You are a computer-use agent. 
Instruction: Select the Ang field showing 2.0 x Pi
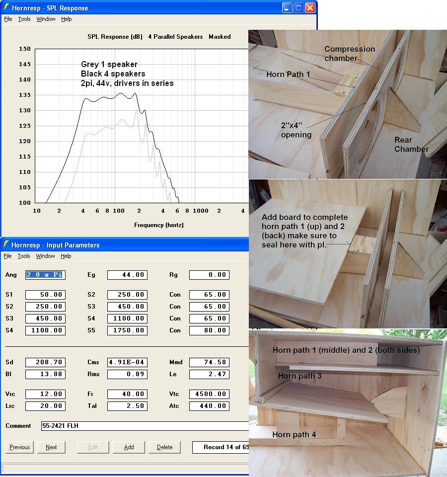[45, 275]
